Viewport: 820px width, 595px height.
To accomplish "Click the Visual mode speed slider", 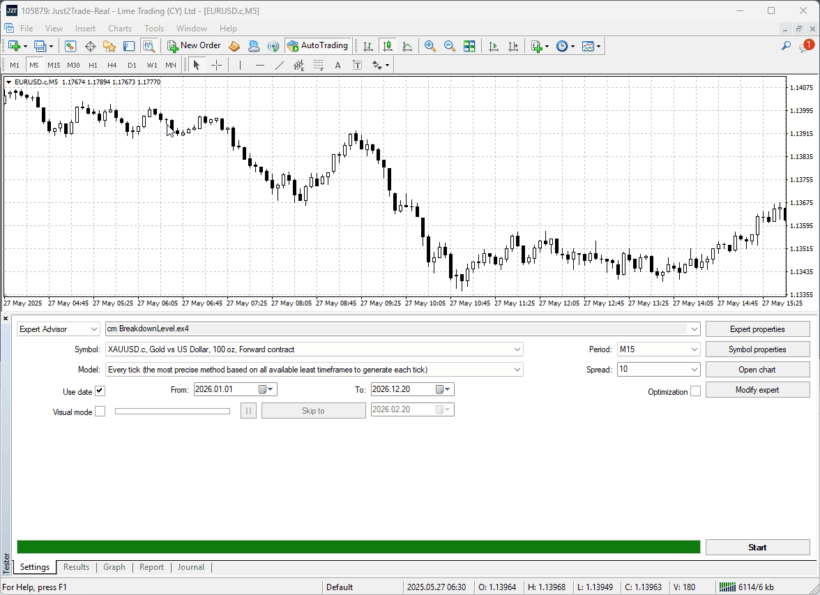I will pyautogui.click(x=173, y=411).
